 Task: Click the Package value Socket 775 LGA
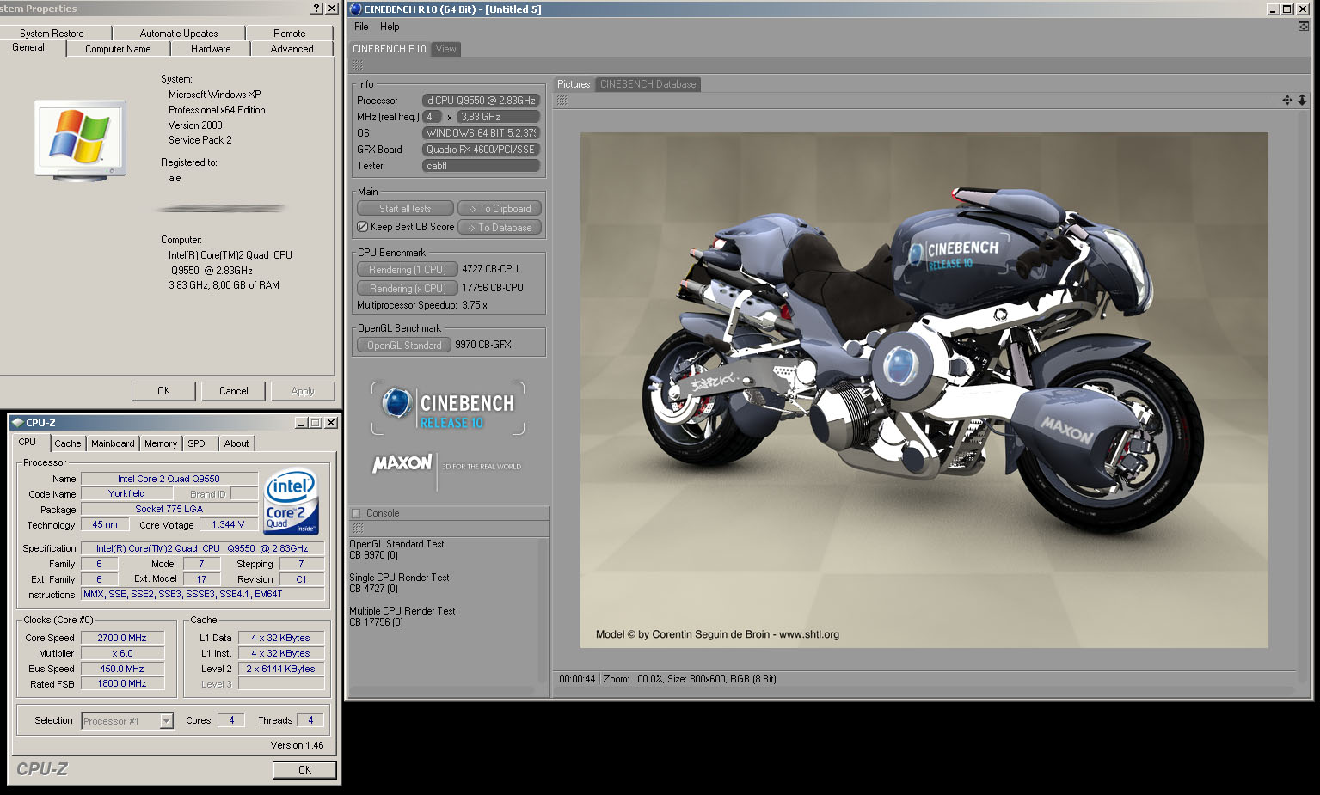click(x=169, y=510)
